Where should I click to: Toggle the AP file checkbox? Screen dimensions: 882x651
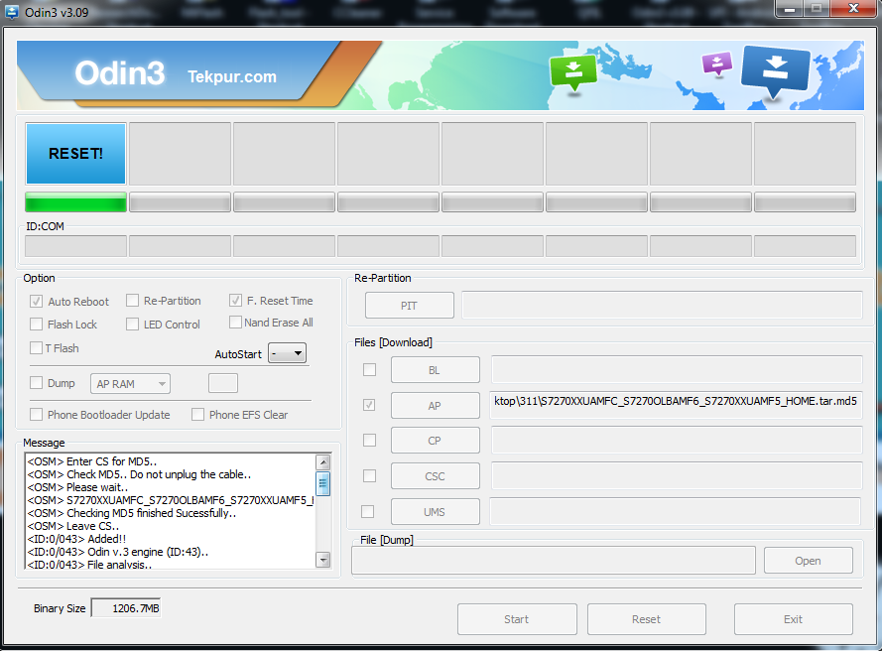click(369, 405)
